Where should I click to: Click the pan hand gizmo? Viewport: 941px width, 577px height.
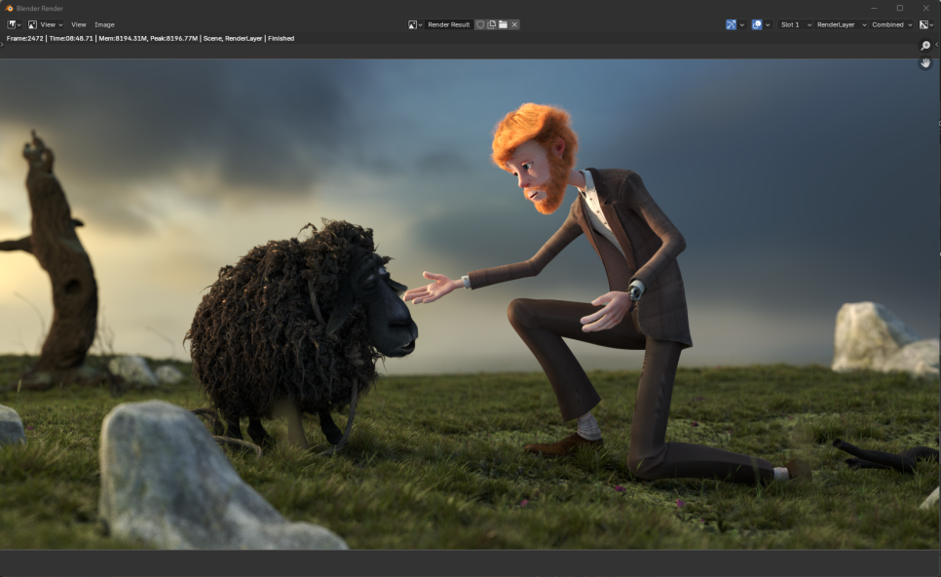pyautogui.click(x=925, y=62)
